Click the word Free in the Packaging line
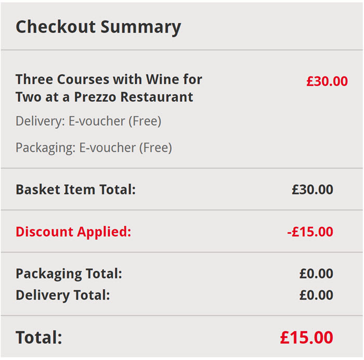364x360 pixels. click(x=156, y=148)
